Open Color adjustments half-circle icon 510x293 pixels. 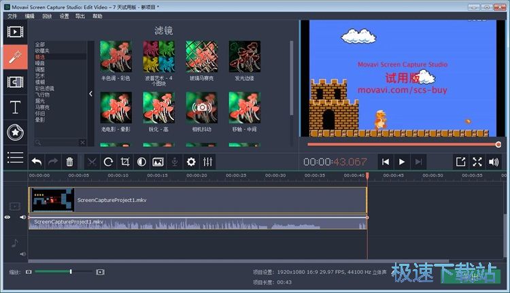[x=141, y=162]
